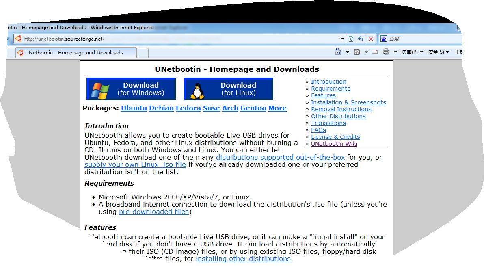Click the favicon on UNetbootin tab
The height and width of the screenshot is (268, 484).
[x=20, y=52]
